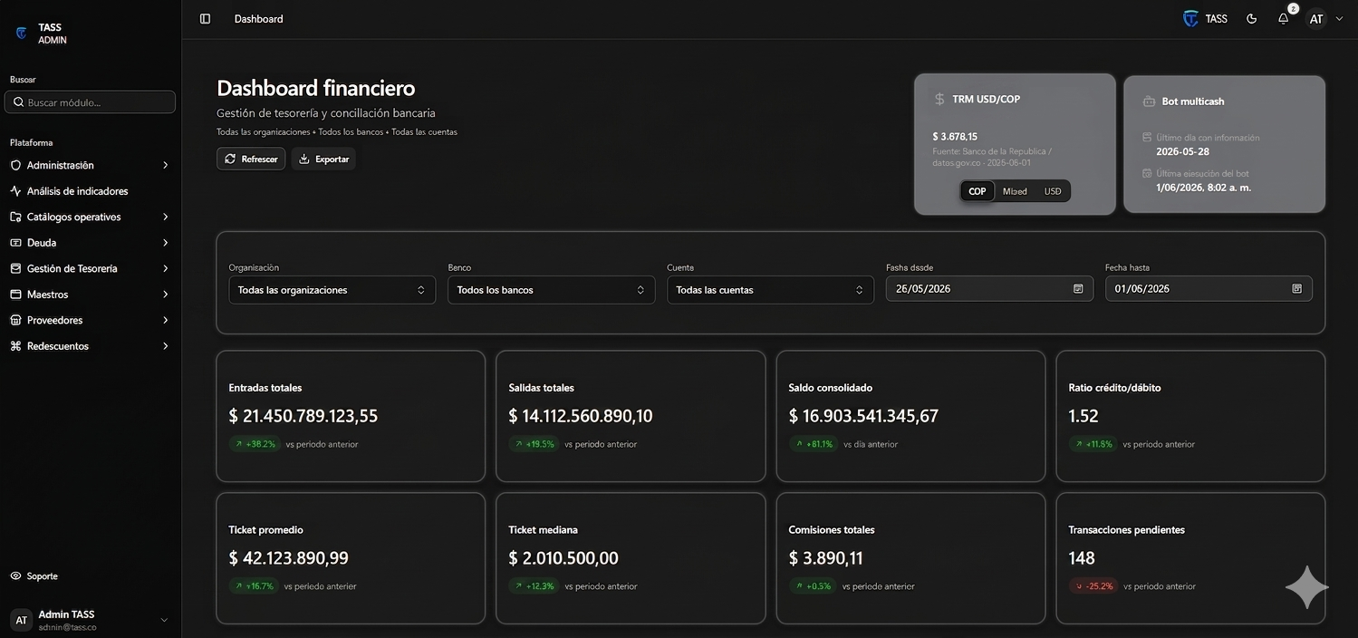Click Ticket mediana value $ 2.010.500,00
Viewport: 1358px width, 638px height.
point(563,558)
